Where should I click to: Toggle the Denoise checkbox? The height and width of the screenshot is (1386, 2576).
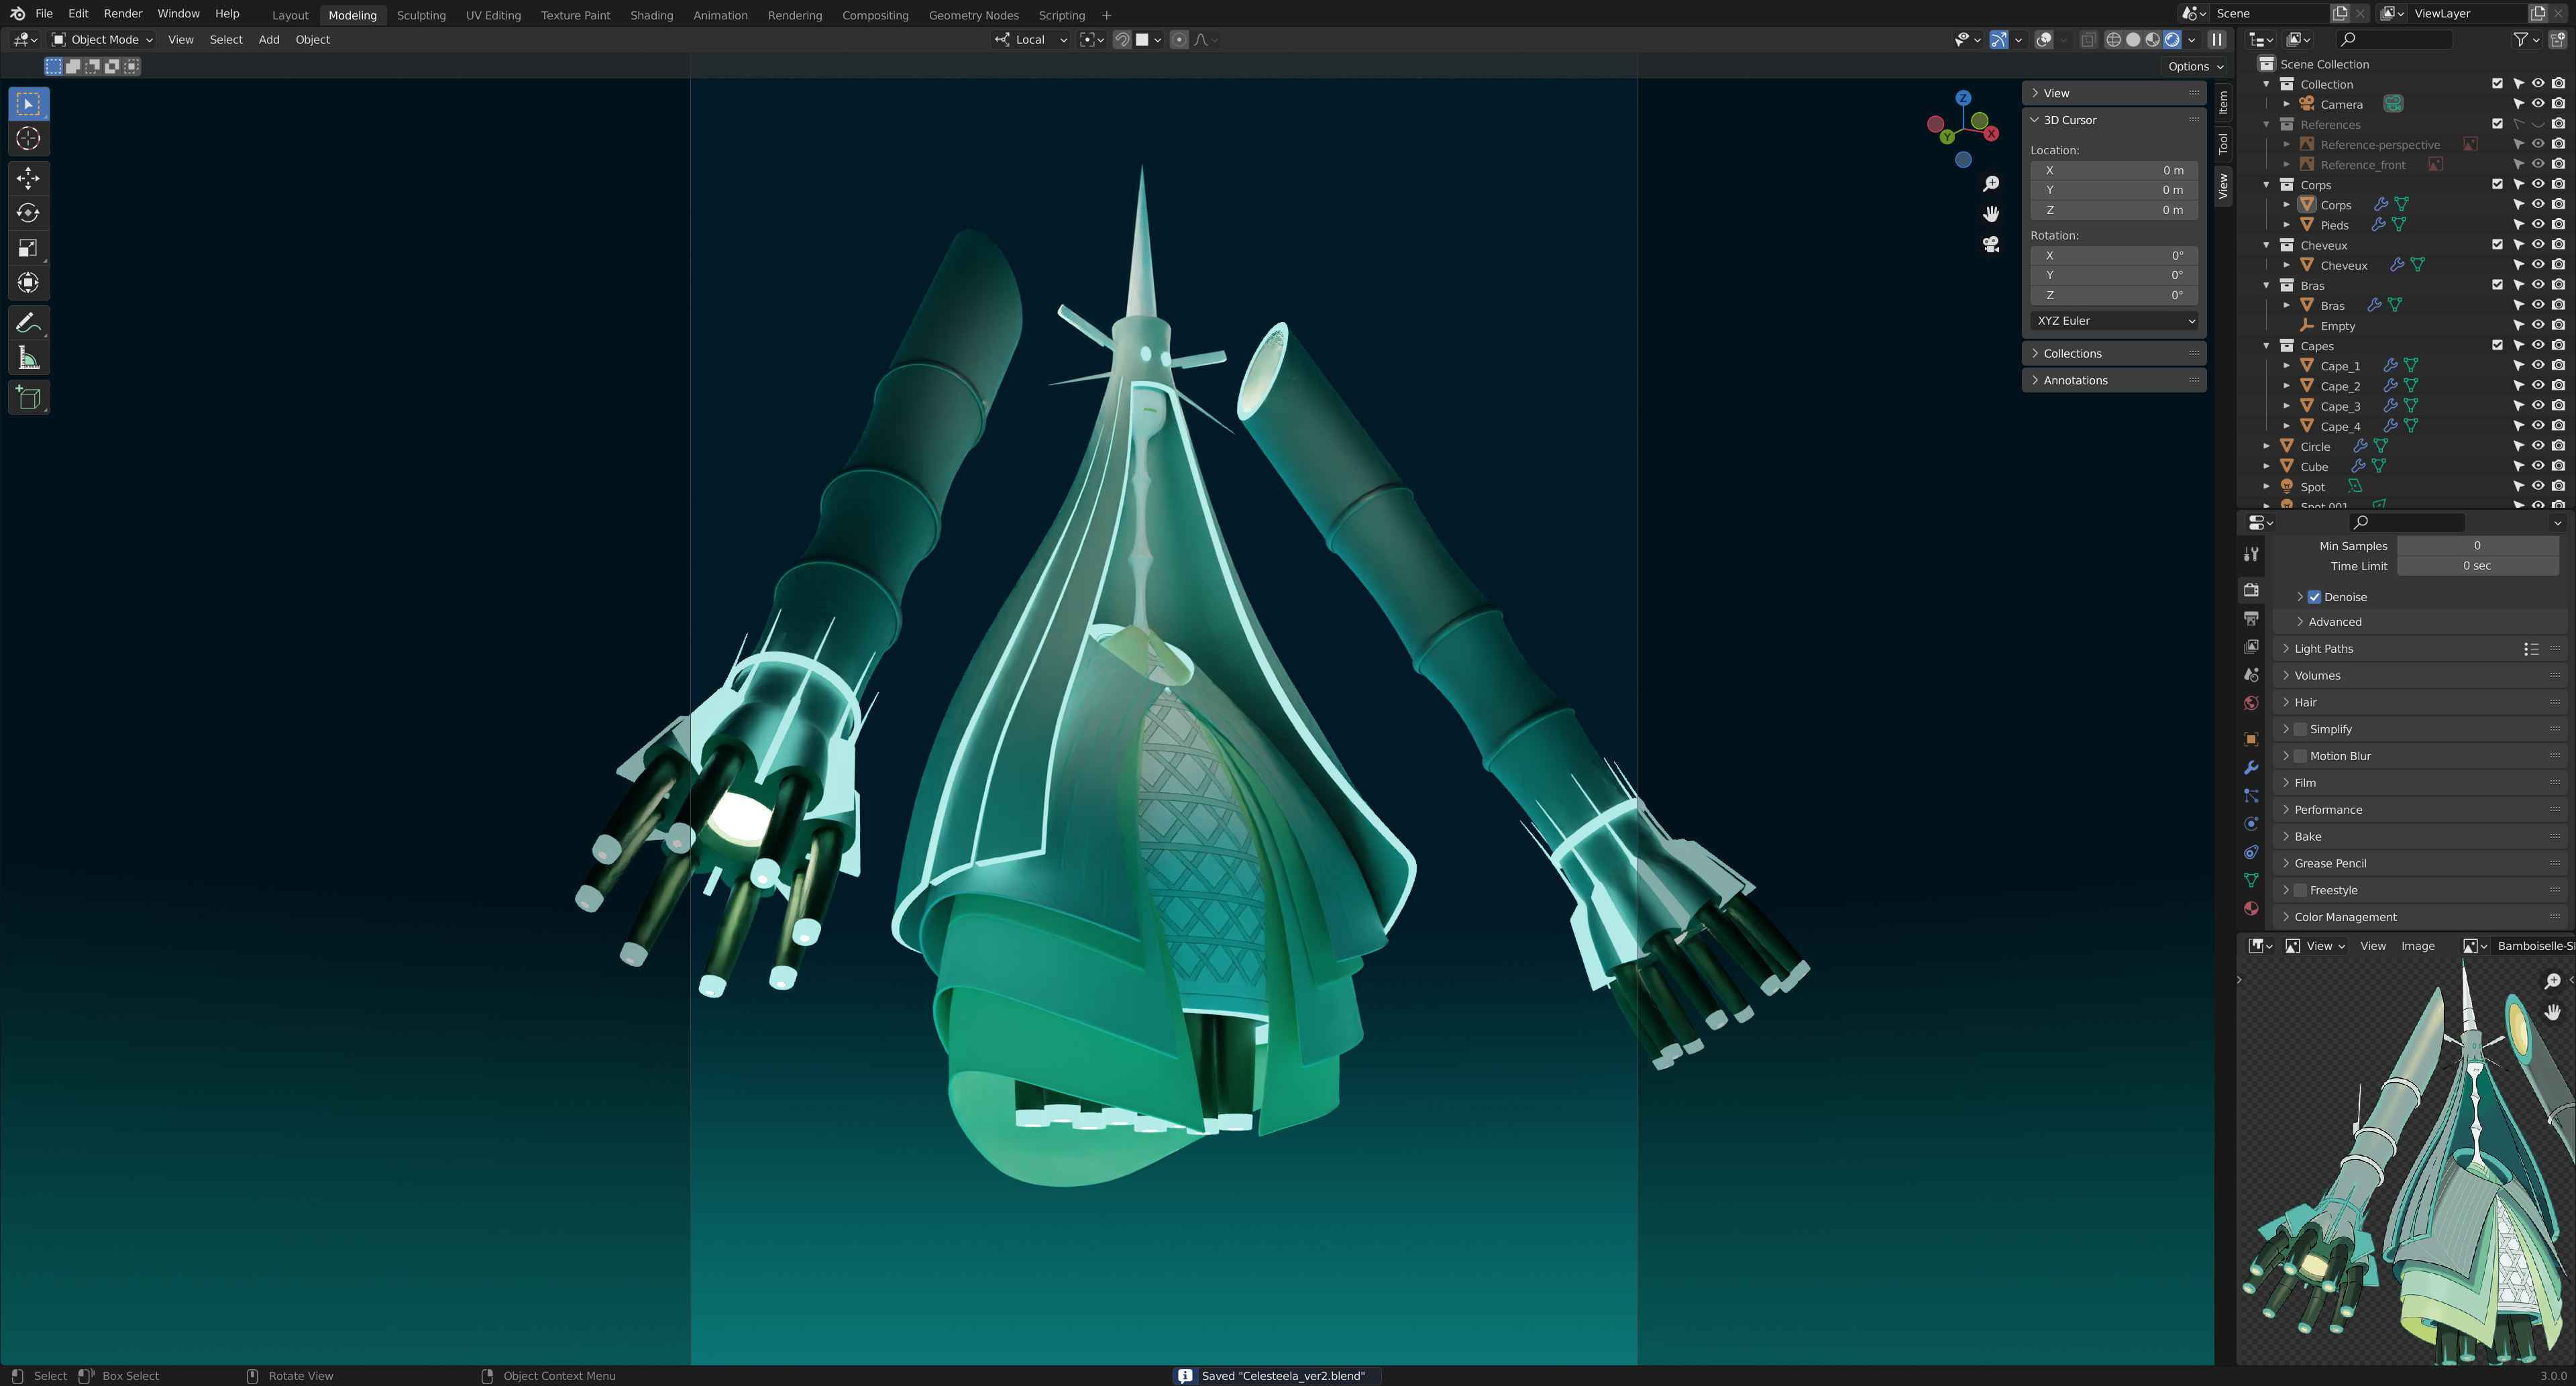tap(2314, 597)
